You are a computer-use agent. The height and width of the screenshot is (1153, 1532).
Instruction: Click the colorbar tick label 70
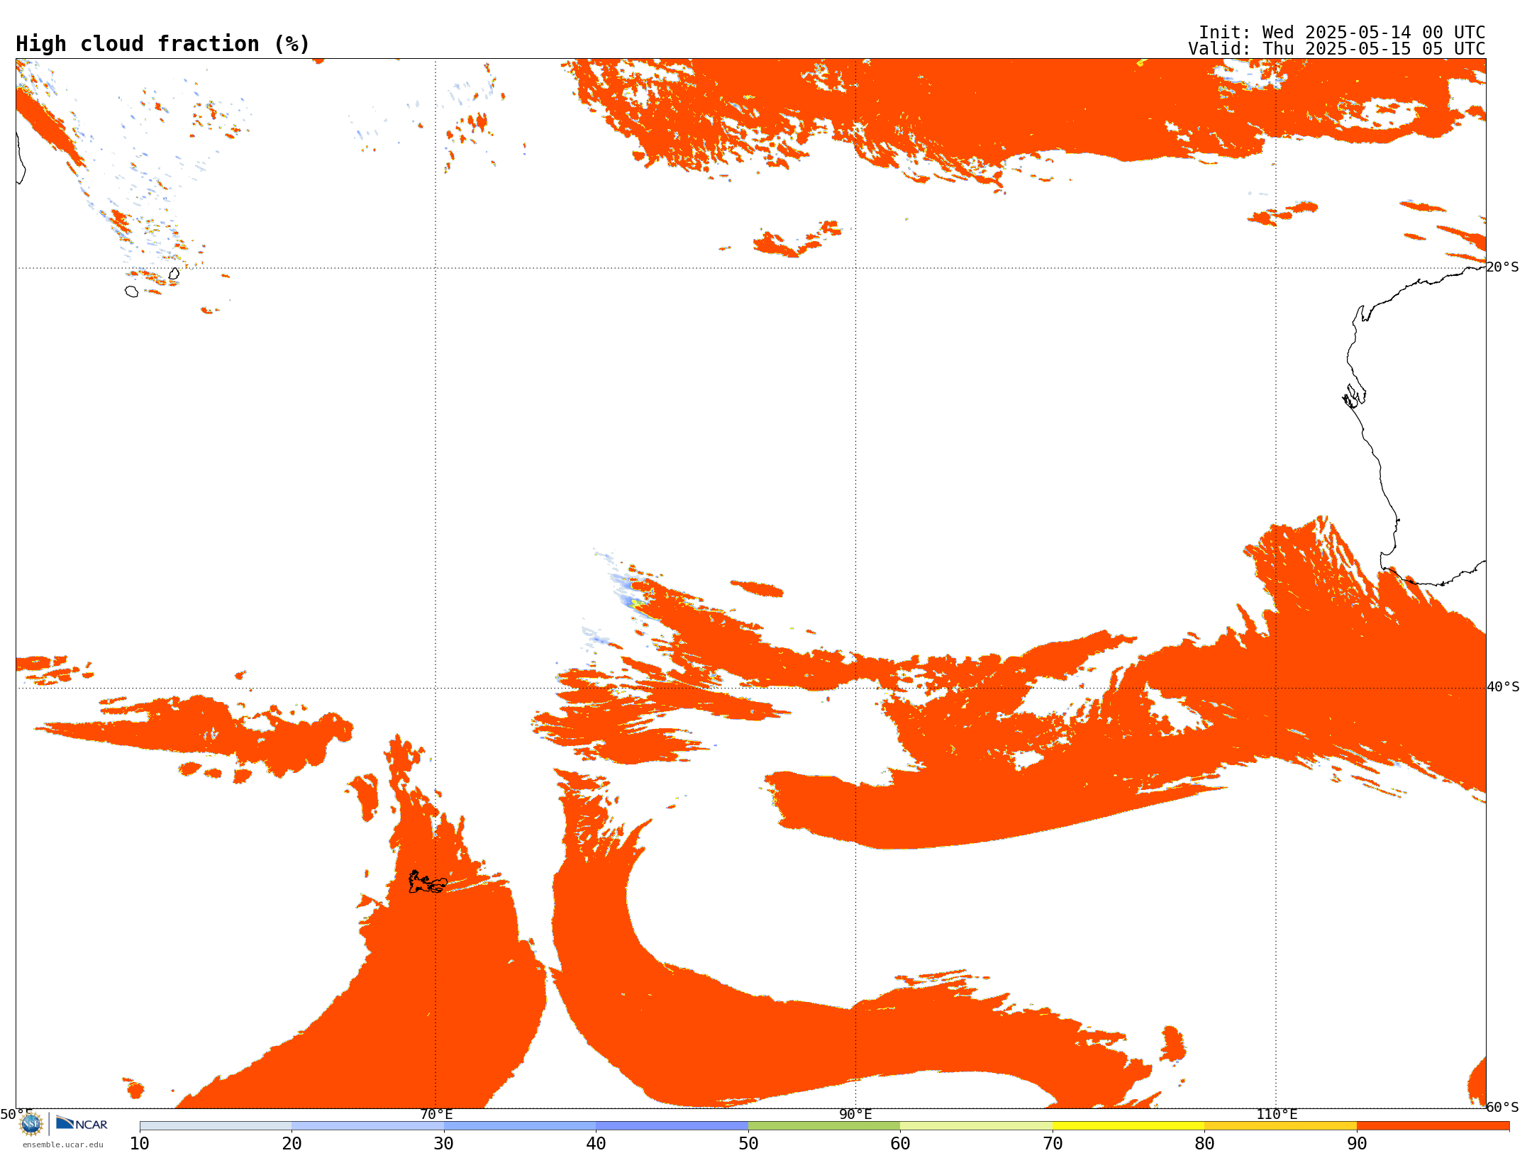tap(1053, 1144)
